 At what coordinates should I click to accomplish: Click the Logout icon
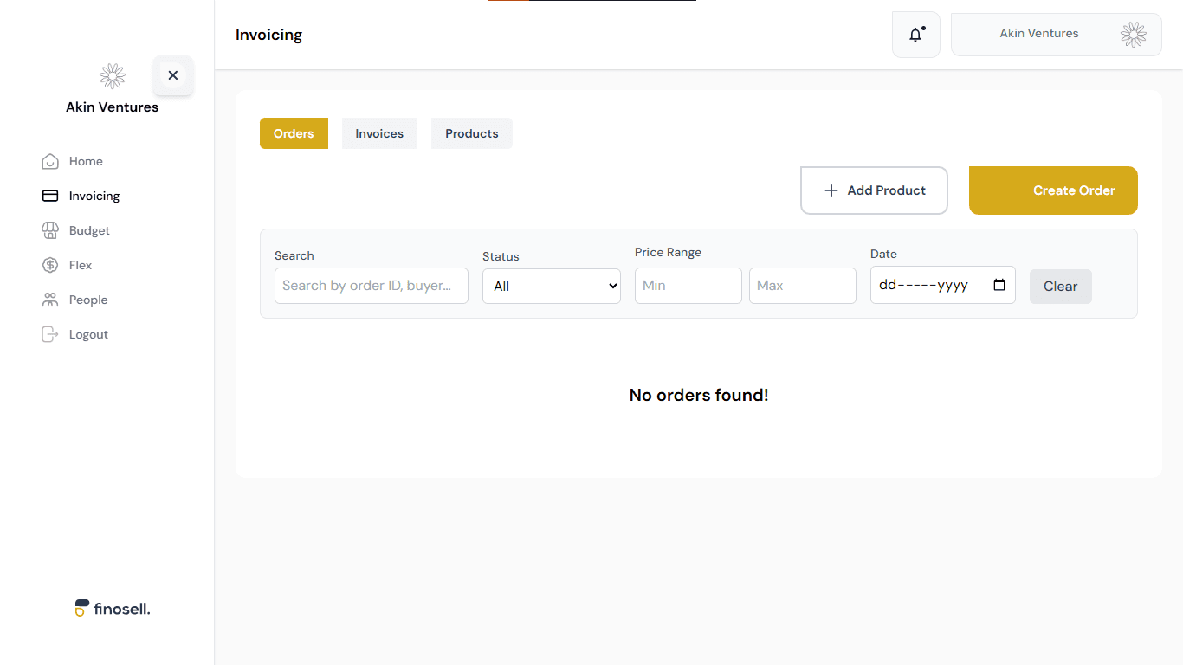[50, 334]
